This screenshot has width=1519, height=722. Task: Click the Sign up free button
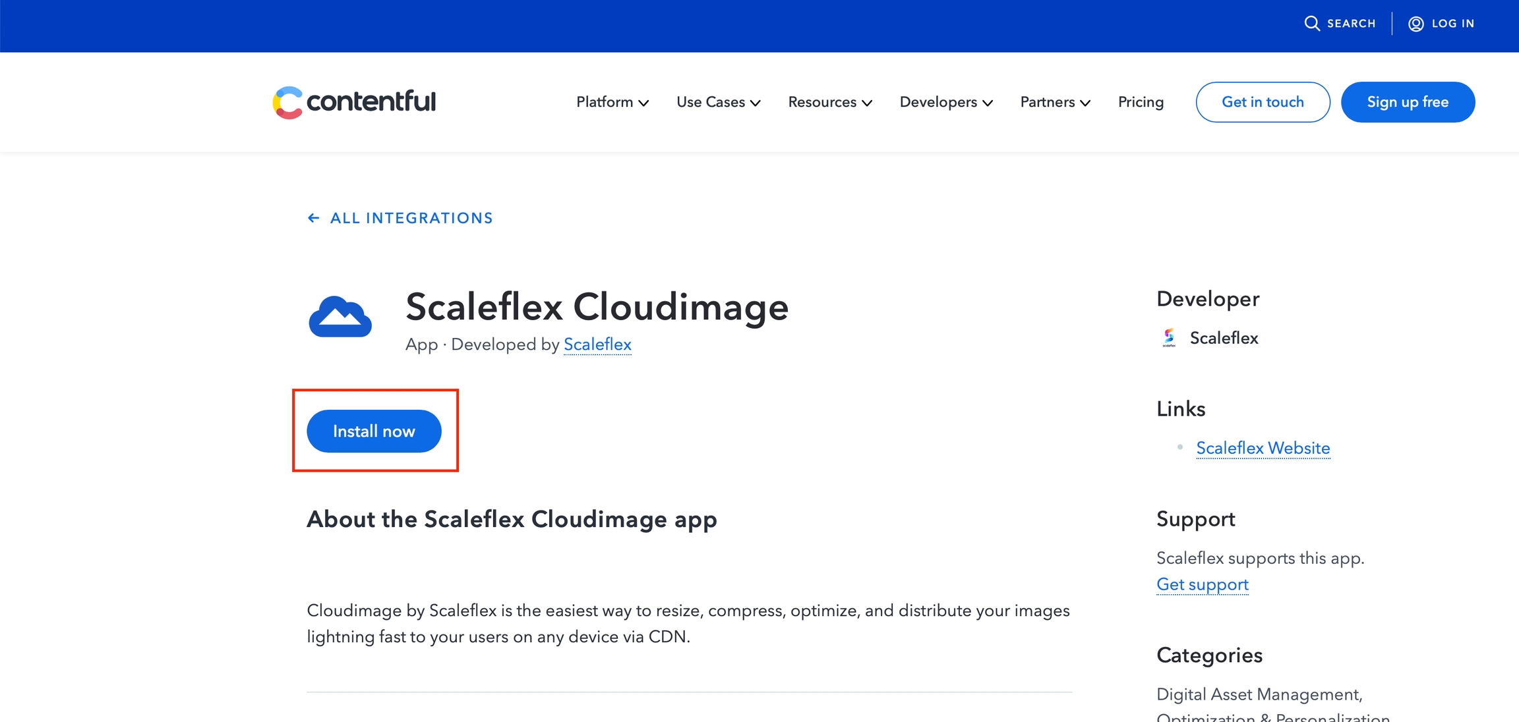1408,102
